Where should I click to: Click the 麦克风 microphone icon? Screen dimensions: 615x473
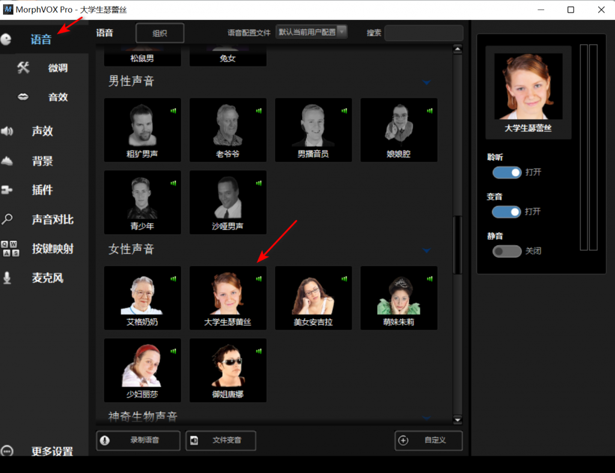[x=7, y=278]
